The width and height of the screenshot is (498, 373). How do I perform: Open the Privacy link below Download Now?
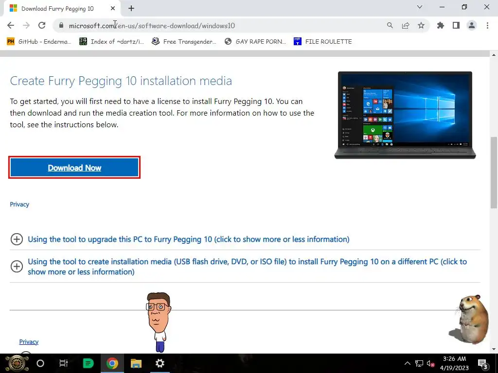(19, 204)
